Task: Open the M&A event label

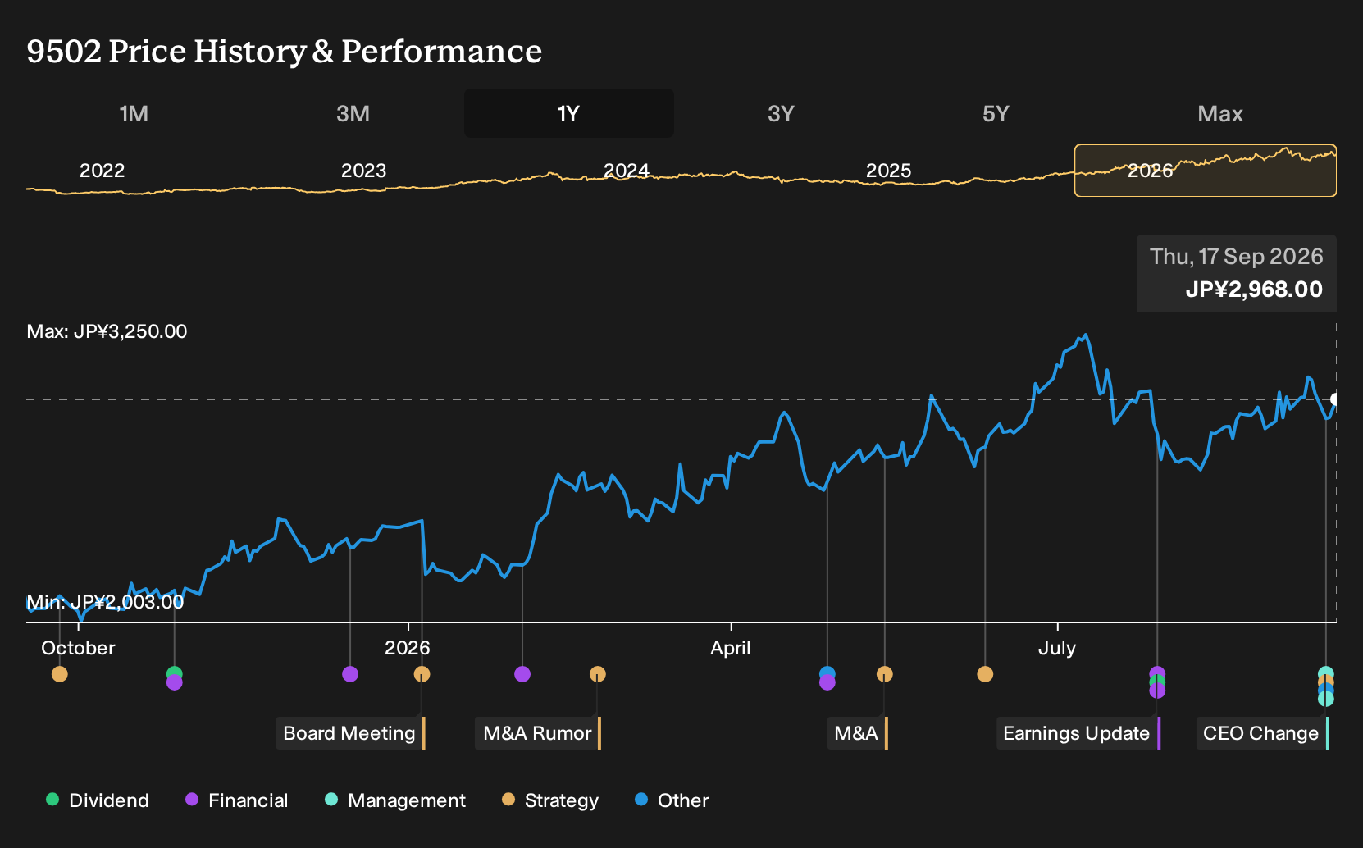Action: point(857,733)
